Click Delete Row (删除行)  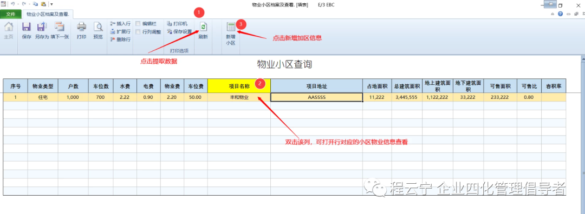120,39
